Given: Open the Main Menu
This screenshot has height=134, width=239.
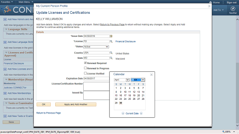Looking at the screenshot, I should (26, 2).
